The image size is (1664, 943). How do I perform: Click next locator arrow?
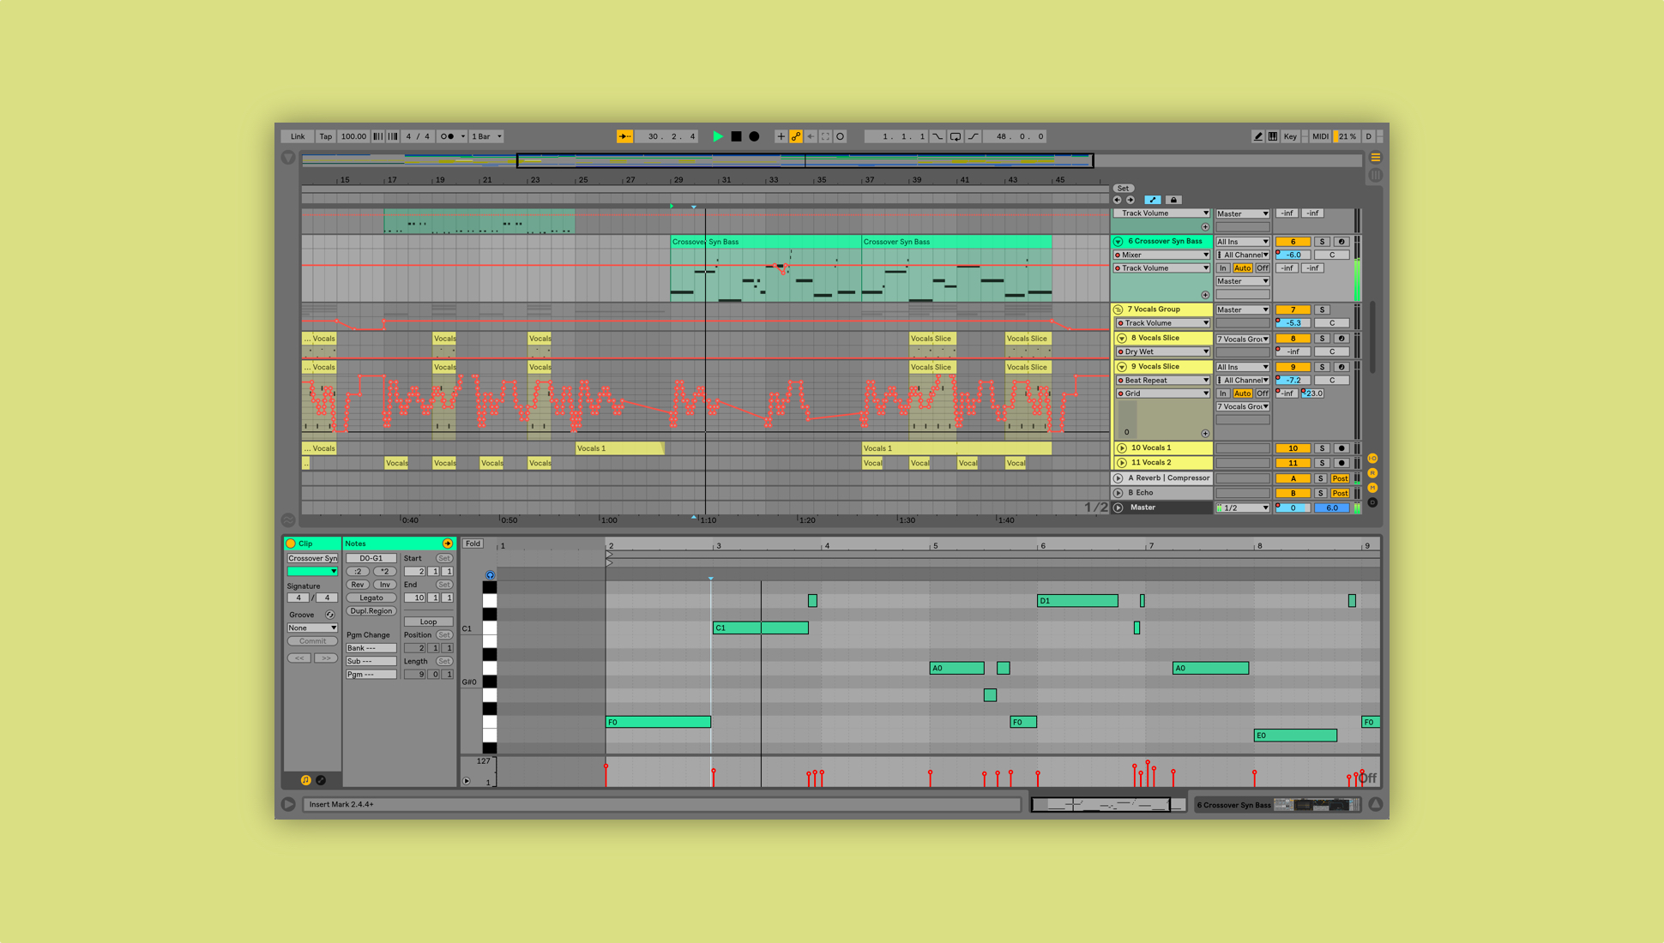point(1130,200)
